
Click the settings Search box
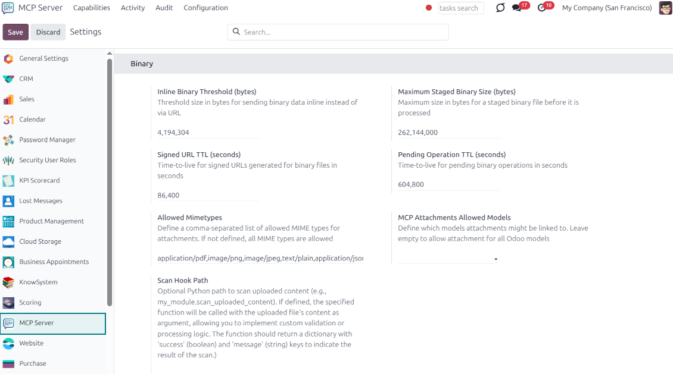click(x=342, y=32)
